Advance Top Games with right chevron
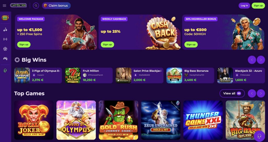Viewport: 268px width, 142px height. (261, 94)
